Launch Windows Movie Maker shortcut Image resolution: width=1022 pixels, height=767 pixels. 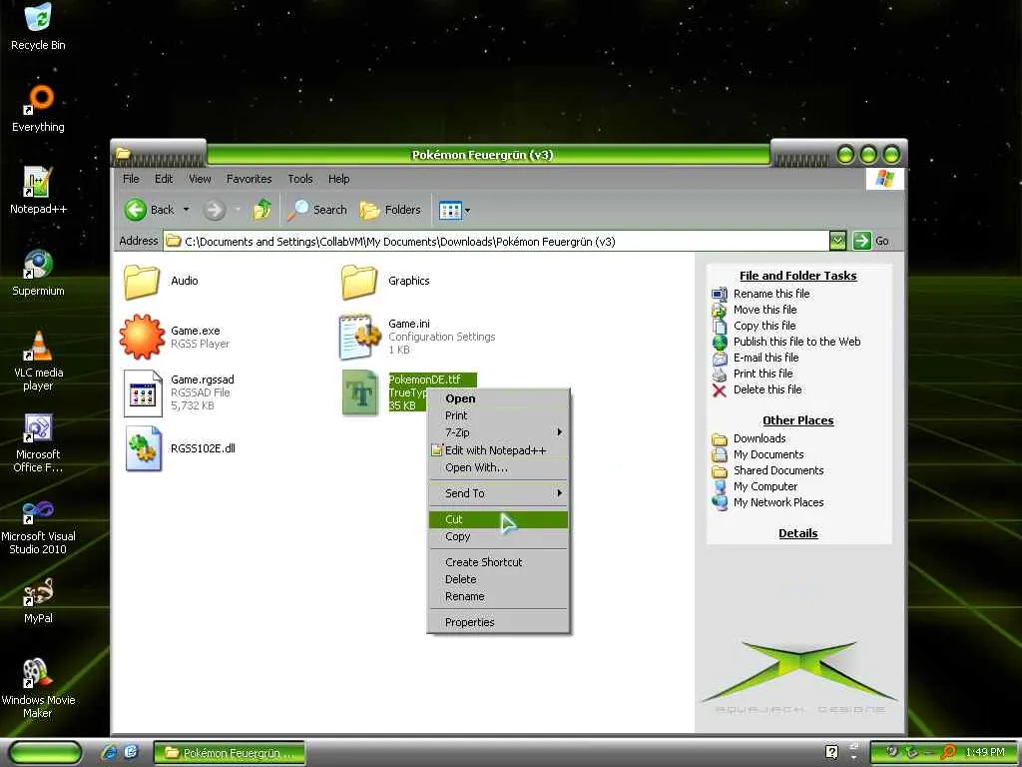38,689
